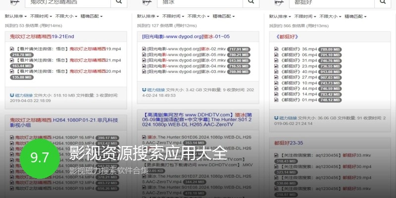Click video file icon of 《都挺好》01.mp4
Image resolution: width=396 pixels, height=198 pixels.
coord(276,100)
